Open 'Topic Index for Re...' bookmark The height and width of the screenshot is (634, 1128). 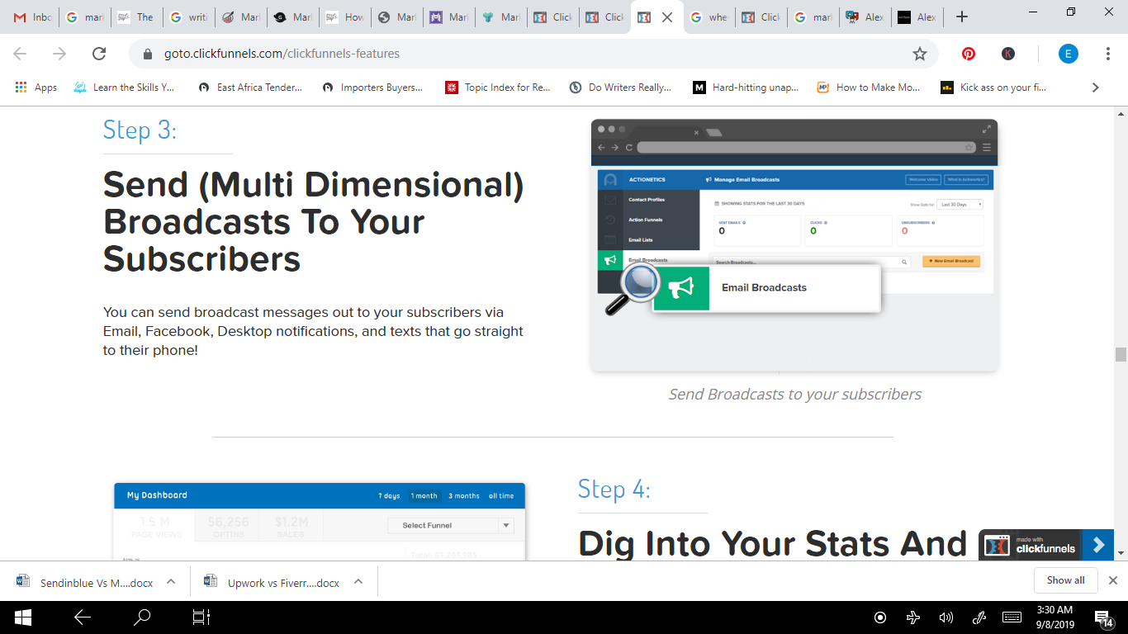click(498, 88)
